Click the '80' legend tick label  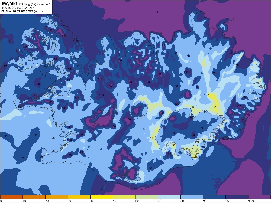pyautogui.click(x=182, y=201)
